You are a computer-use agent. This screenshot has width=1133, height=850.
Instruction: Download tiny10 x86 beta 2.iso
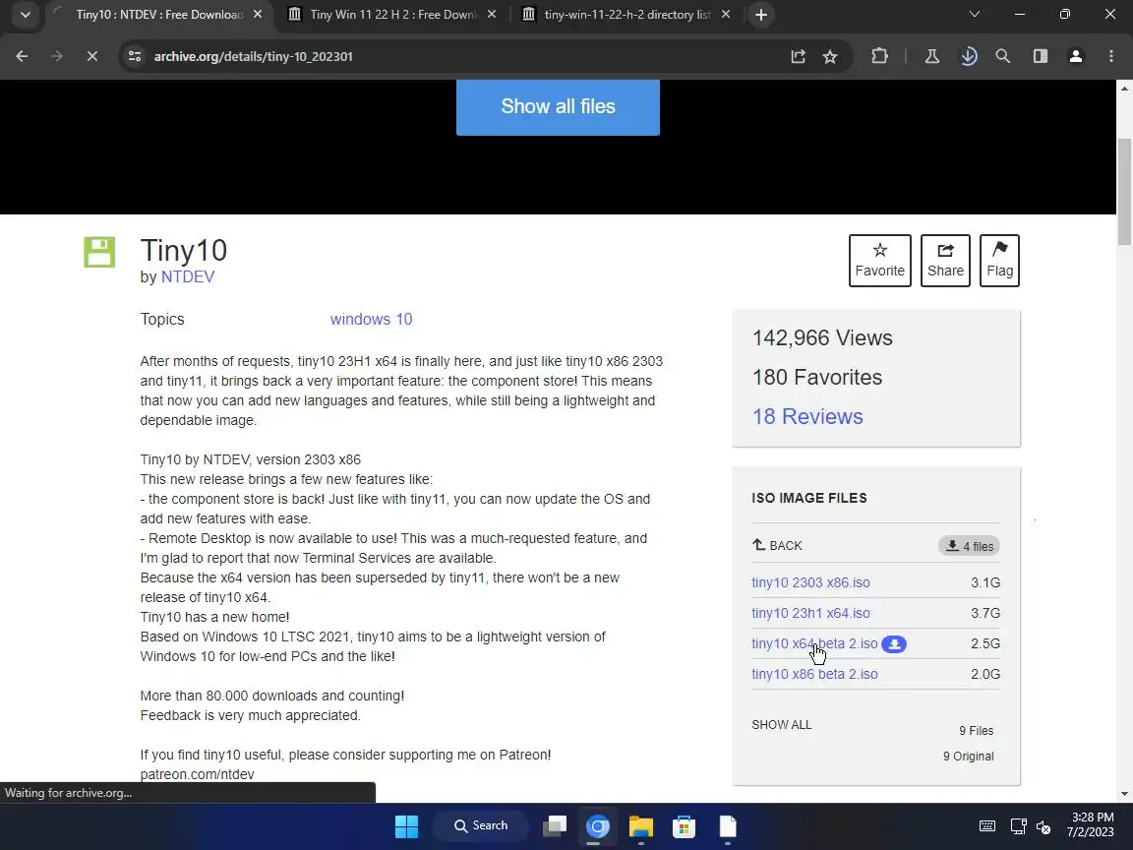tap(814, 674)
